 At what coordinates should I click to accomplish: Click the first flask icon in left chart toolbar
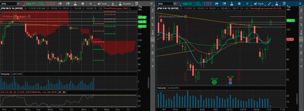point(75,4)
